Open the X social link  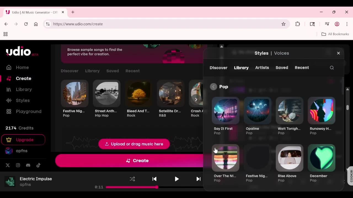pyautogui.click(x=8, y=165)
